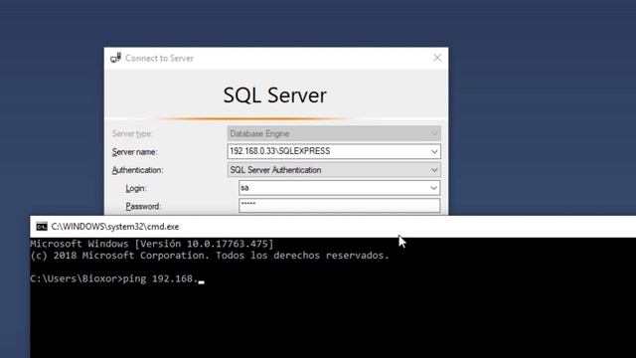Close the Connect to Server dialog
The height and width of the screenshot is (358, 636).
pos(437,58)
